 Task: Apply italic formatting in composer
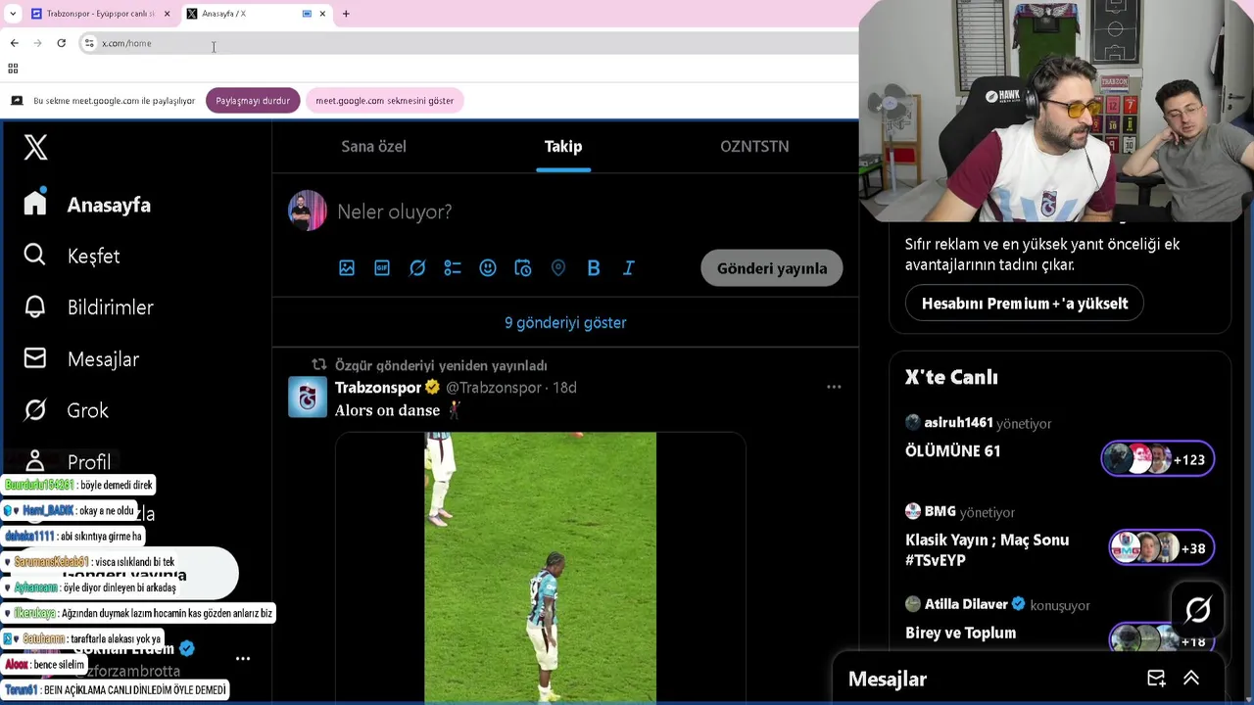click(629, 267)
